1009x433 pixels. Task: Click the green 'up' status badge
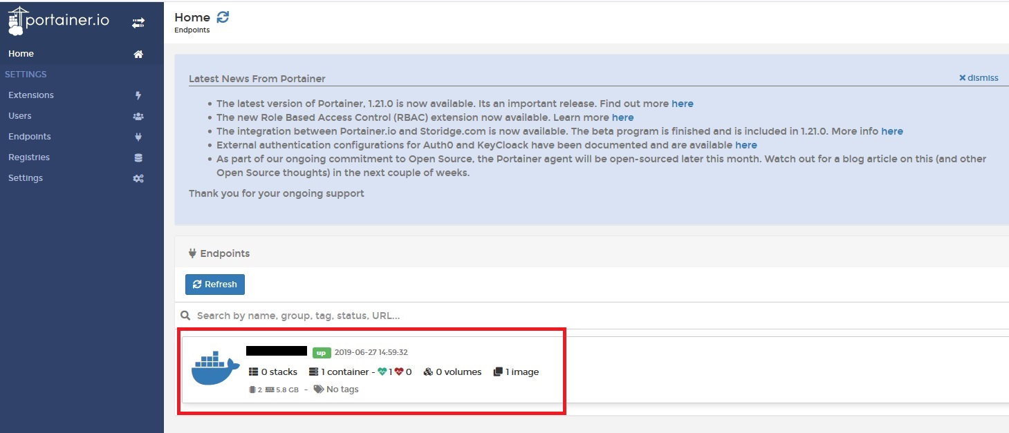click(x=321, y=352)
